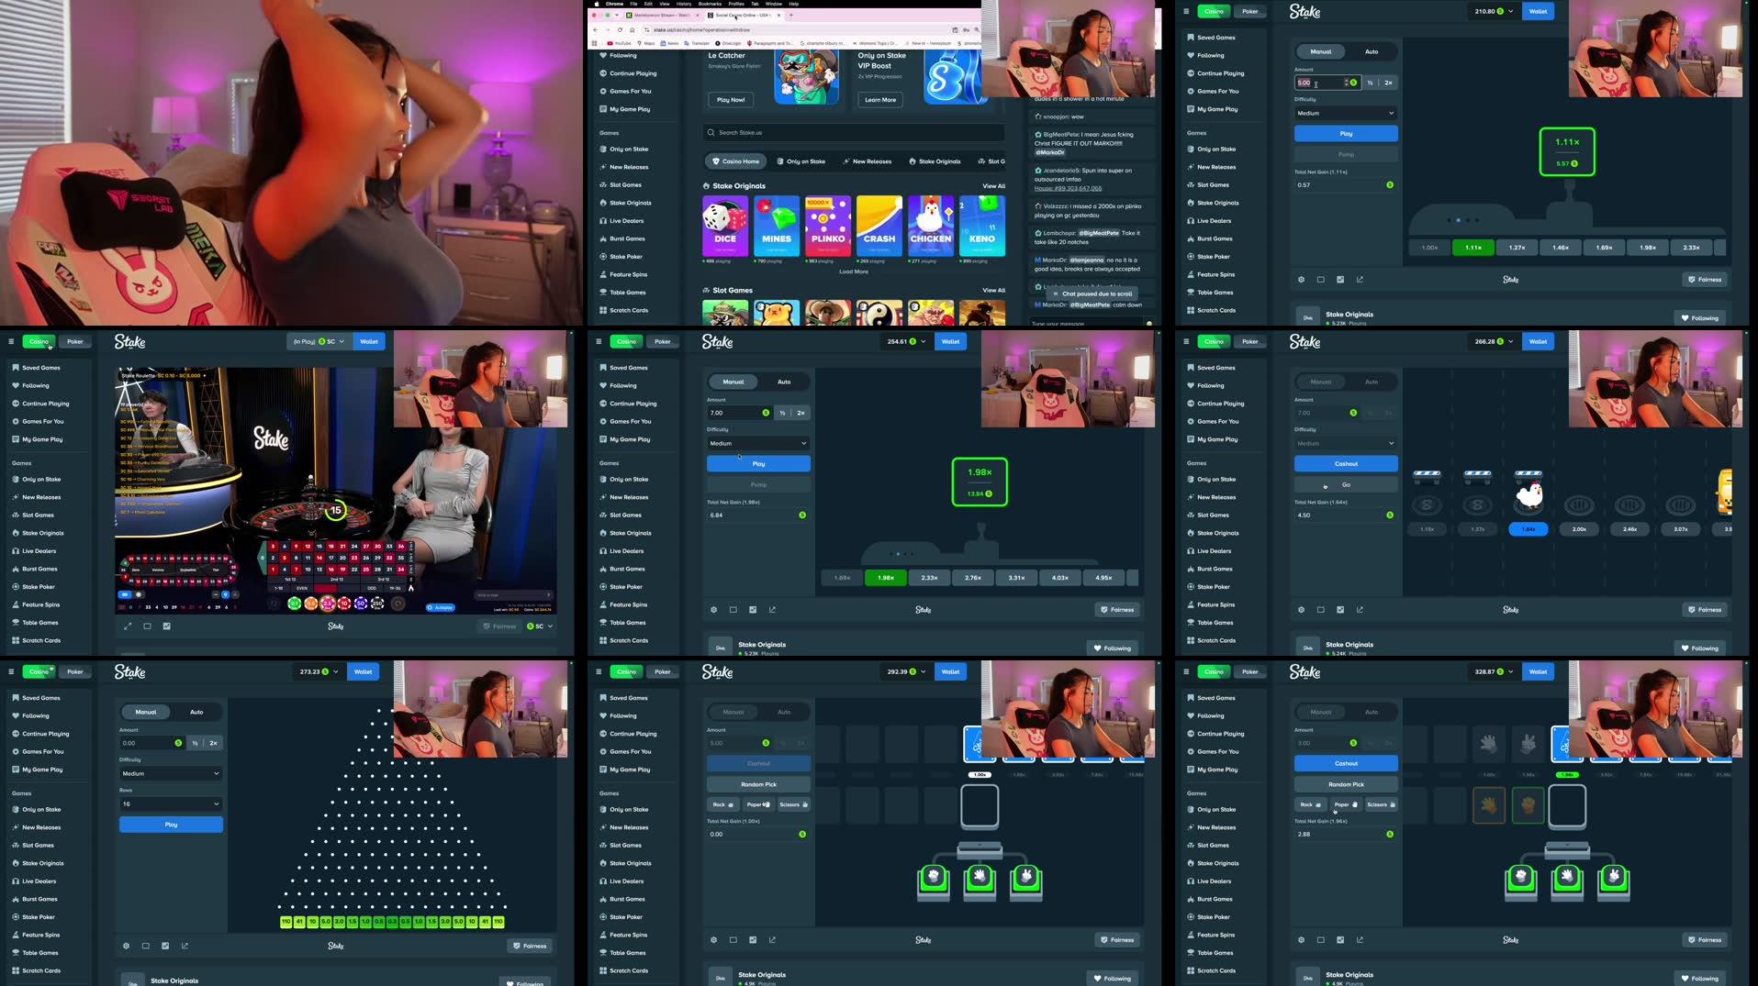The height and width of the screenshot is (986, 1758).
Task: Click Chrome's reload page icon
Action: [x=621, y=30]
